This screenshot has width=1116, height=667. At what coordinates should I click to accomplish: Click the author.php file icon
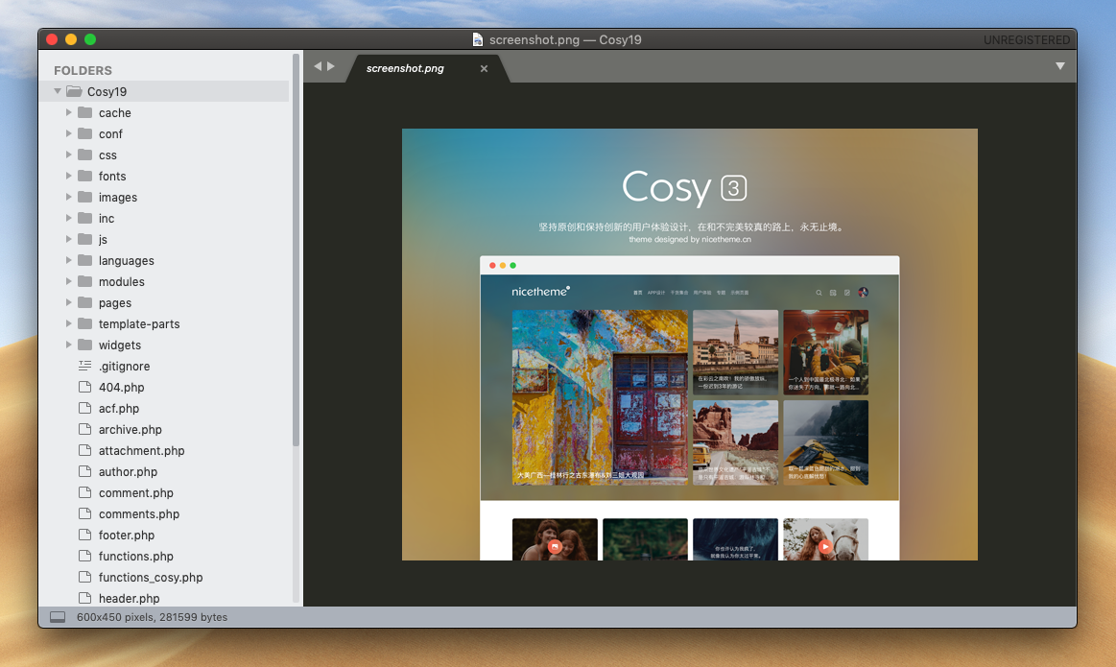(x=84, y=471)
